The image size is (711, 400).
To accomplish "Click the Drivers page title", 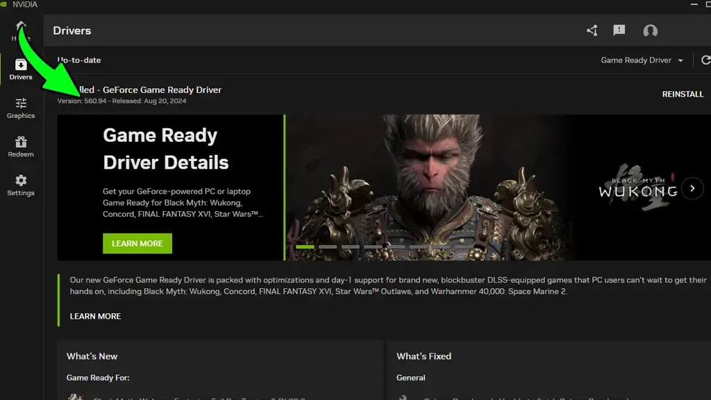I will tap(72, 31).
